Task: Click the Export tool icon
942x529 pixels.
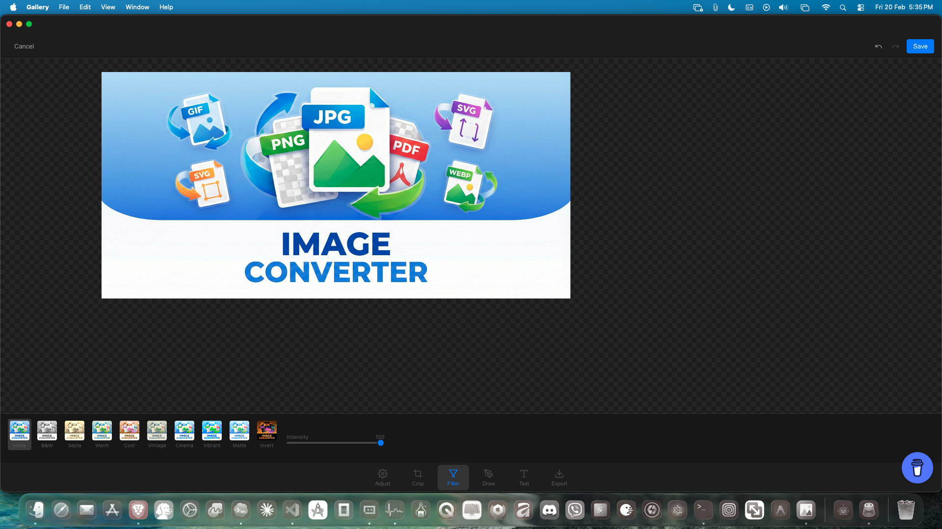Action: point(559,477)
